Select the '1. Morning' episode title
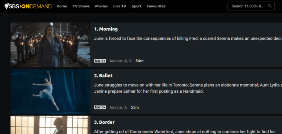The height and width of the screenshot is (134, 282). (x=106, y=29)
